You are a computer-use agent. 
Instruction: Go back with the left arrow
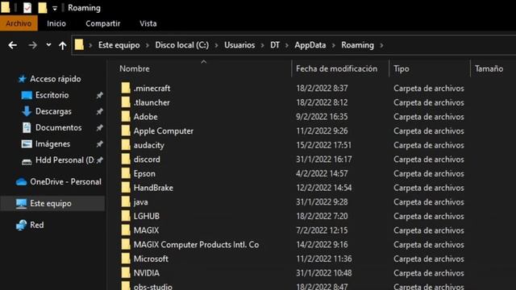tap(13, 45)
